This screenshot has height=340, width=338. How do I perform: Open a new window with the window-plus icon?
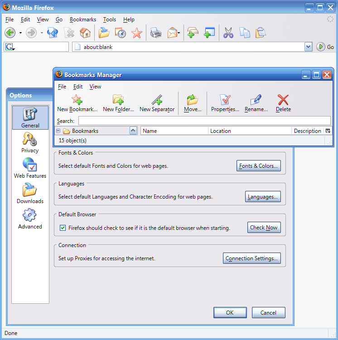pyautogui.click(x=209, y=33)
